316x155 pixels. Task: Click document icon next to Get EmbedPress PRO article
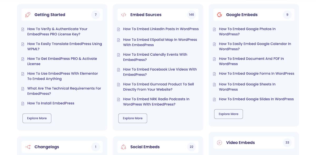[x=23, y=59]
